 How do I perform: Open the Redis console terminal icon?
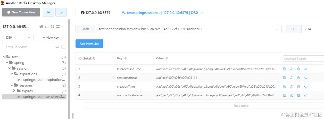coord(47,27)
